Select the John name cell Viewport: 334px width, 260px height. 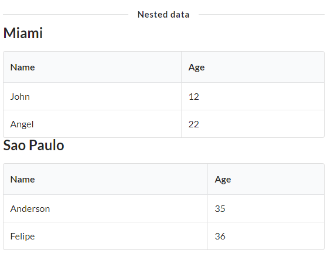tap(92, 96)
